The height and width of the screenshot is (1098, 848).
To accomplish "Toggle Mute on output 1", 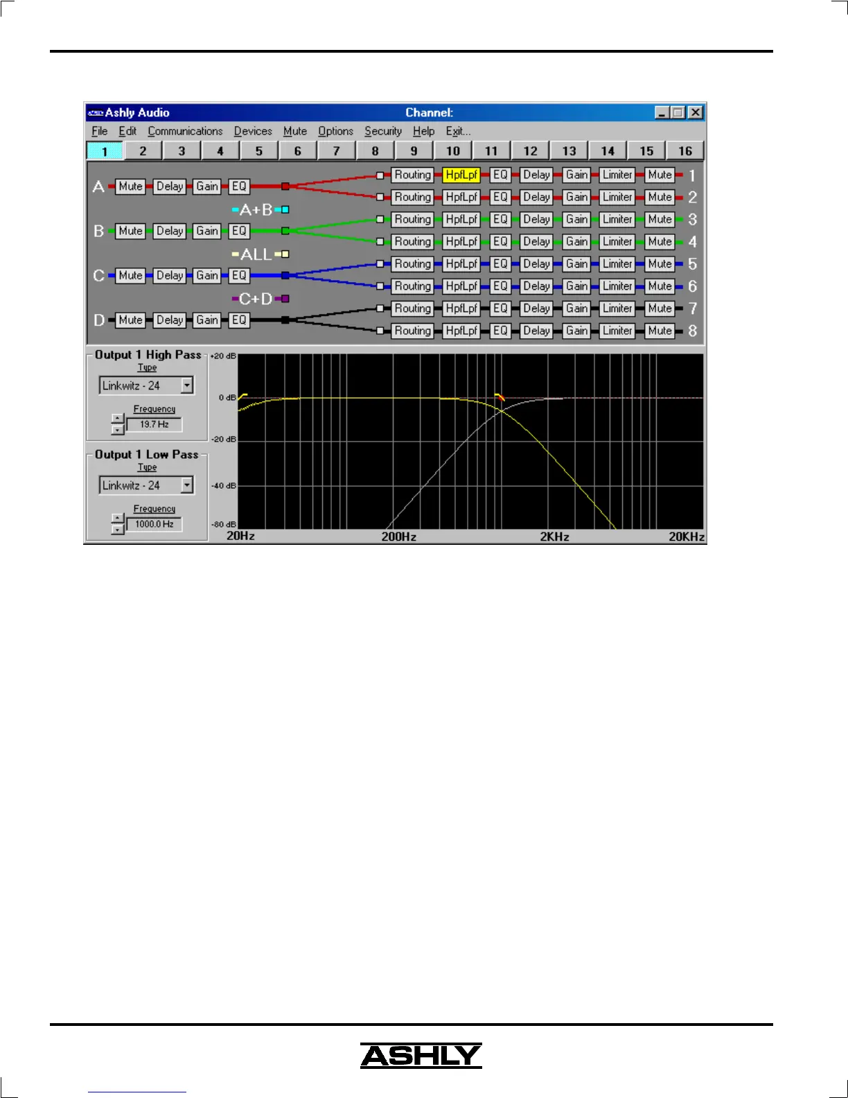I will pos(660,175).
